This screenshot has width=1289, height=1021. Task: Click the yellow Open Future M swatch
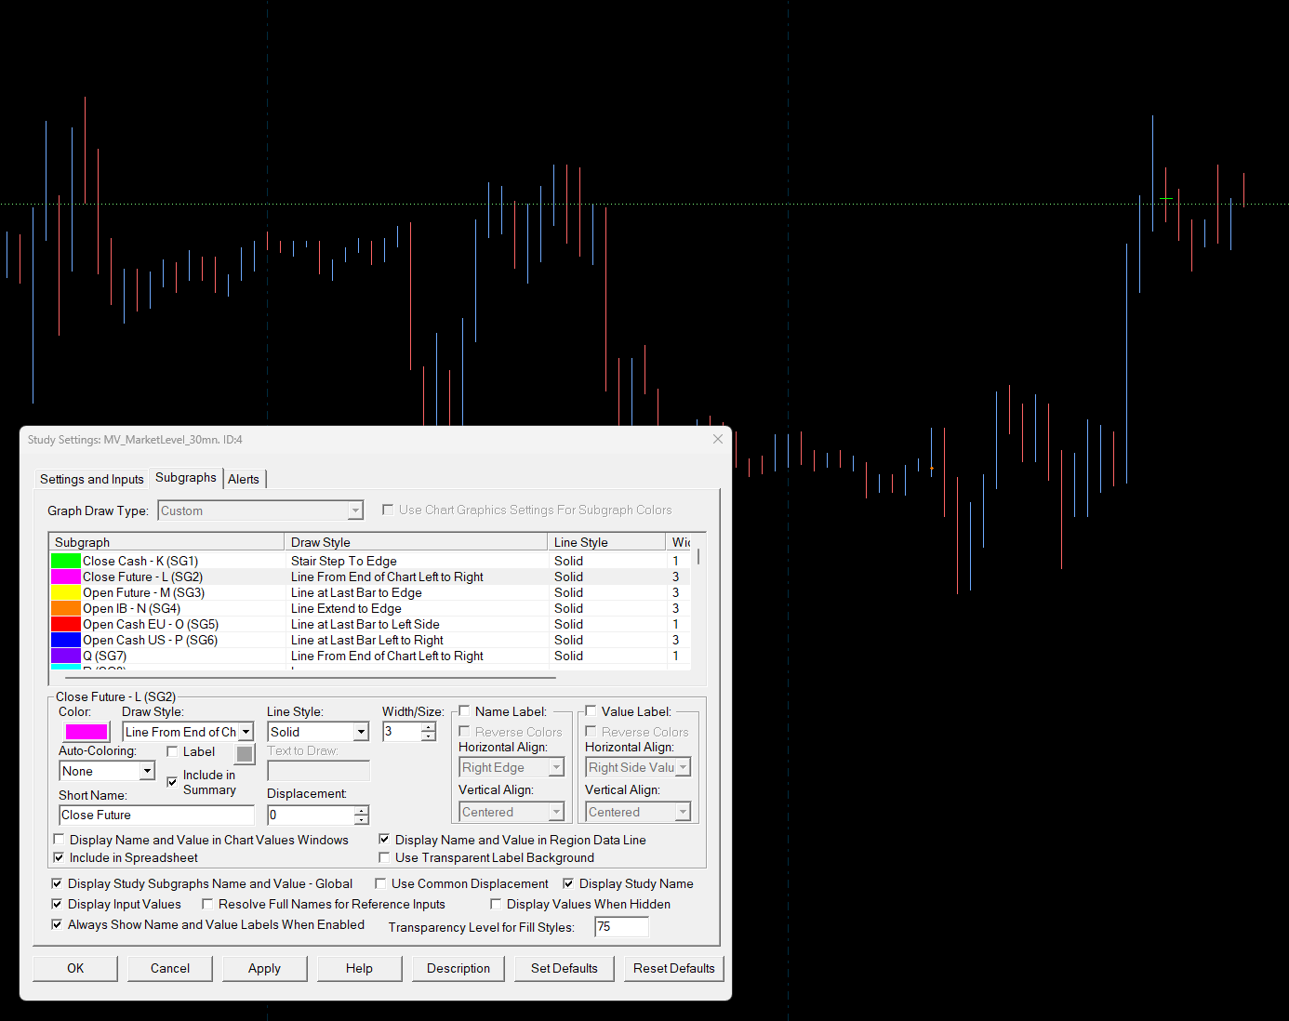tap(66, 592)
